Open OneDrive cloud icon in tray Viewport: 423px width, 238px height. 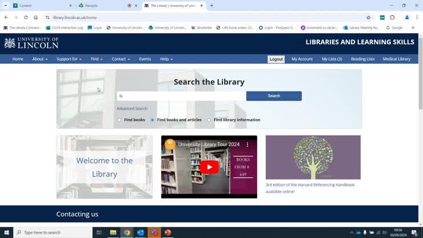[358, 232]
